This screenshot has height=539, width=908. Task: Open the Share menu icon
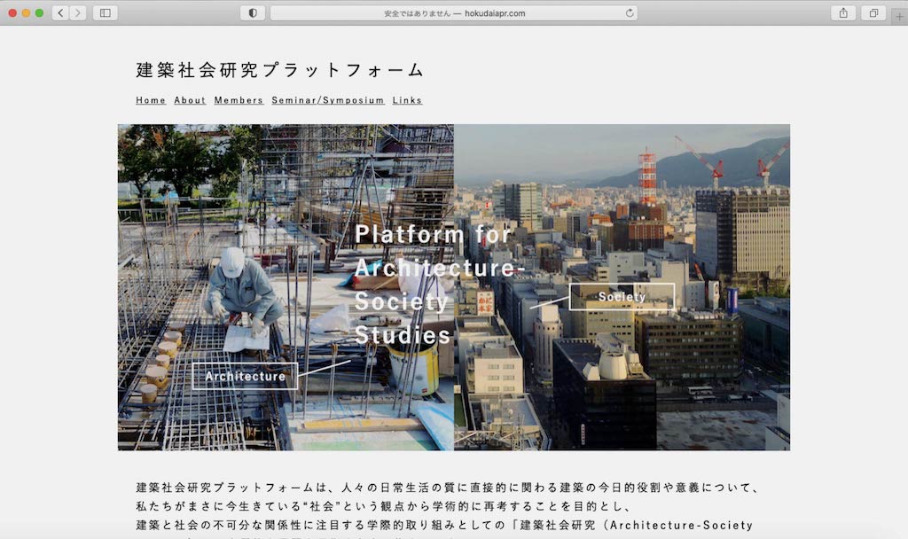[843, 12]
